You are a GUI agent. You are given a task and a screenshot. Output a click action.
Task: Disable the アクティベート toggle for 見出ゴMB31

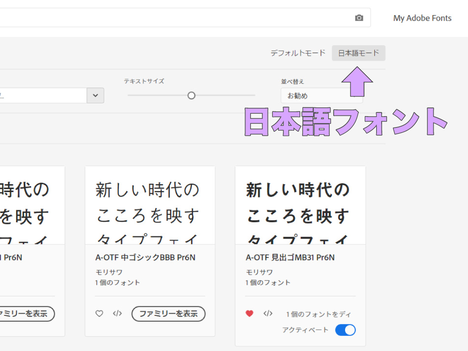[345, 330]
